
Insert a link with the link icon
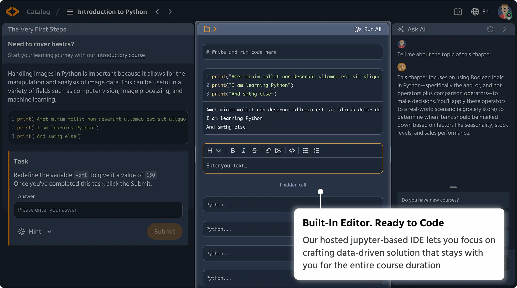(268, 151)
